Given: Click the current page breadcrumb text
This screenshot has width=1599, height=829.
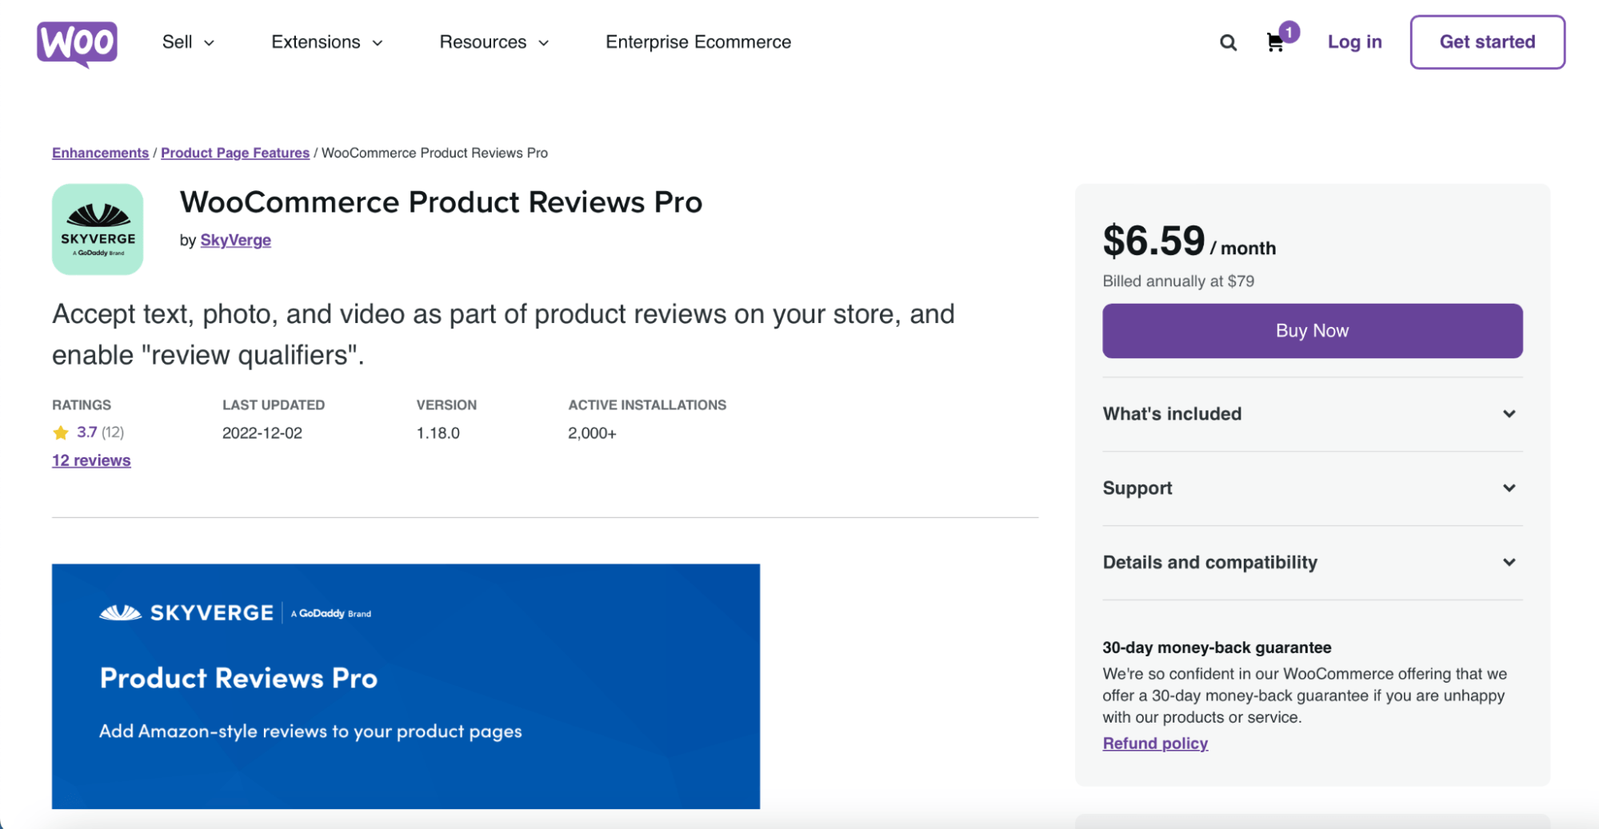Looking at the screenshot, I should 434,153.
